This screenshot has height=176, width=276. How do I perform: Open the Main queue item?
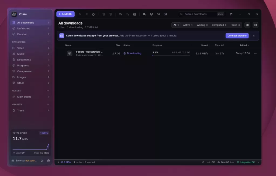click(x=31, y=97)
